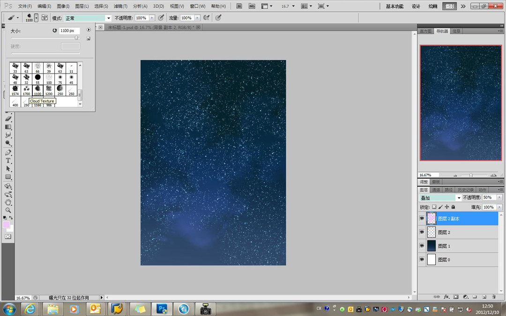Toggle visibility of 图层 1
This screenshot has height=316, width=506.
(422, 246)
